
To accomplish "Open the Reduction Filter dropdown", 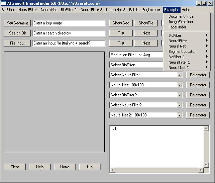I will click(136, 55).
